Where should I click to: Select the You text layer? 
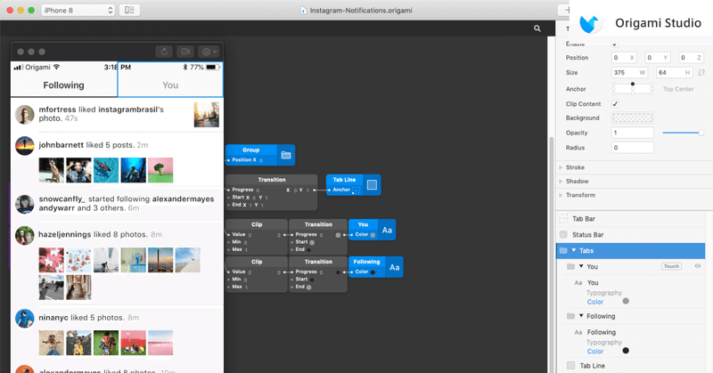click(593, 282)
